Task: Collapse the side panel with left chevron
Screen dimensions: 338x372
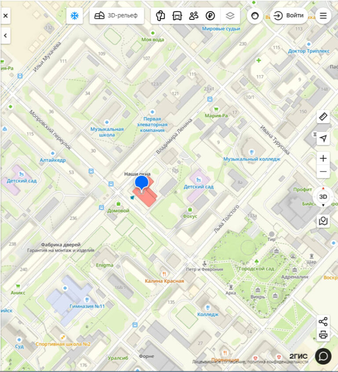Action: 5,36
